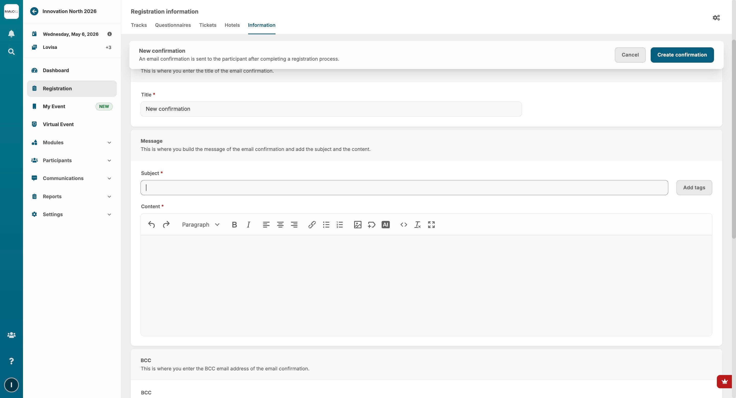
Task: Click the Bold formatting icon
Action: pyautogui.click(x=234, y=225)
